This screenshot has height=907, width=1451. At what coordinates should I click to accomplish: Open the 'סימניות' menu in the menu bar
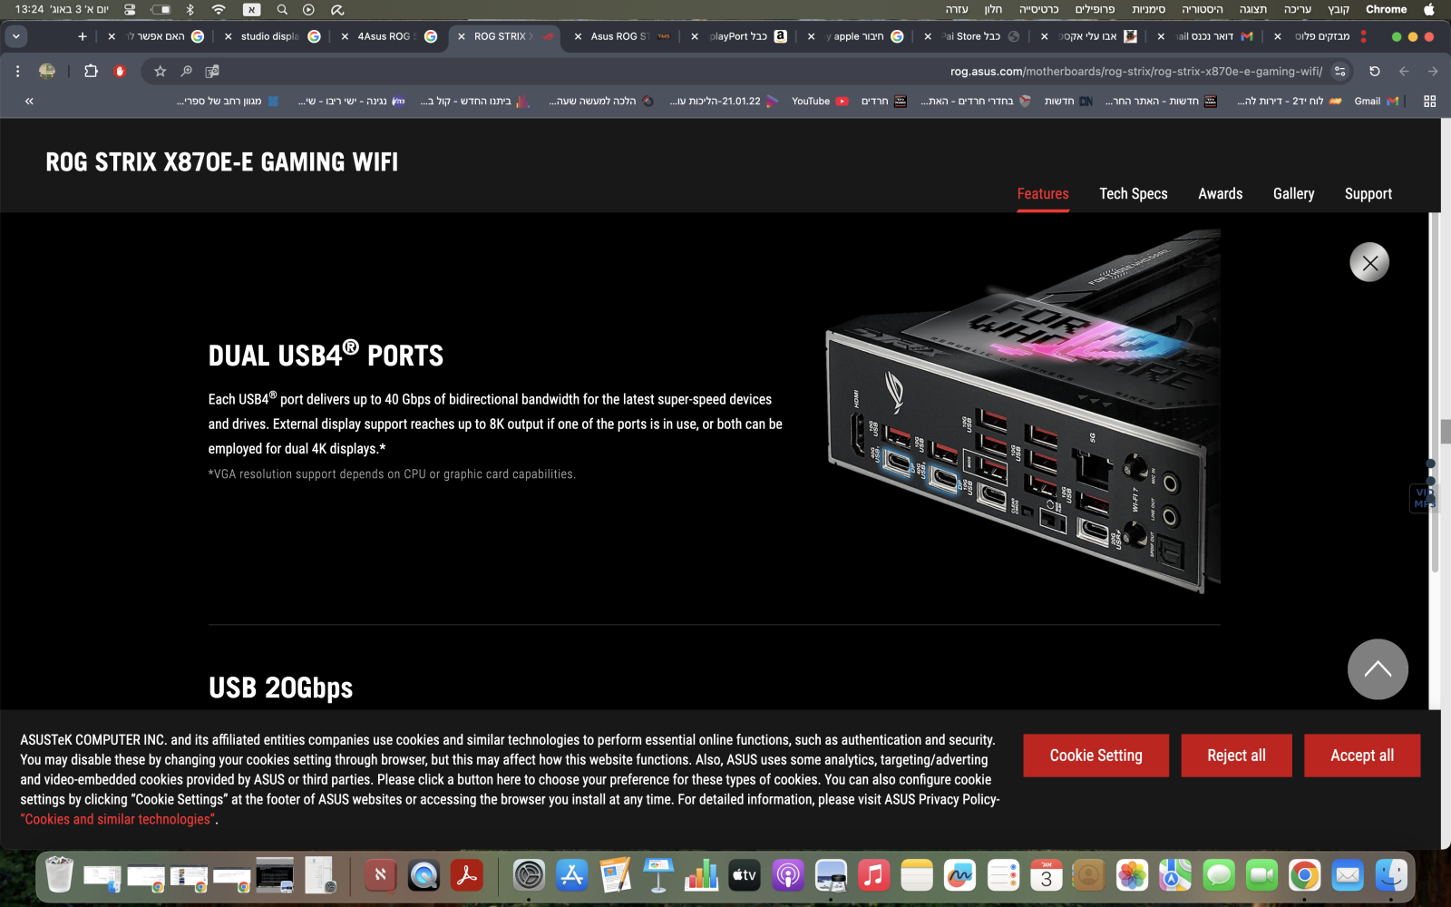coord(1148,9)
